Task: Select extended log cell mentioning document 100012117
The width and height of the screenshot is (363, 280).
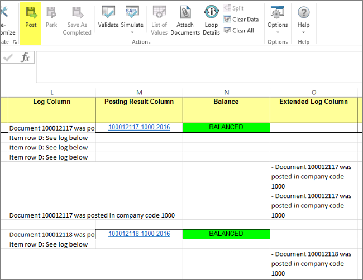Action: pos(314,191)
